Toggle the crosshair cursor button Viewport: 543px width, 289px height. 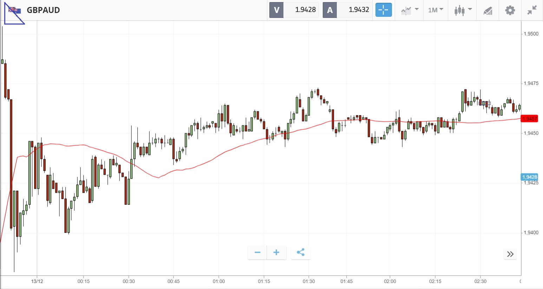384,10
